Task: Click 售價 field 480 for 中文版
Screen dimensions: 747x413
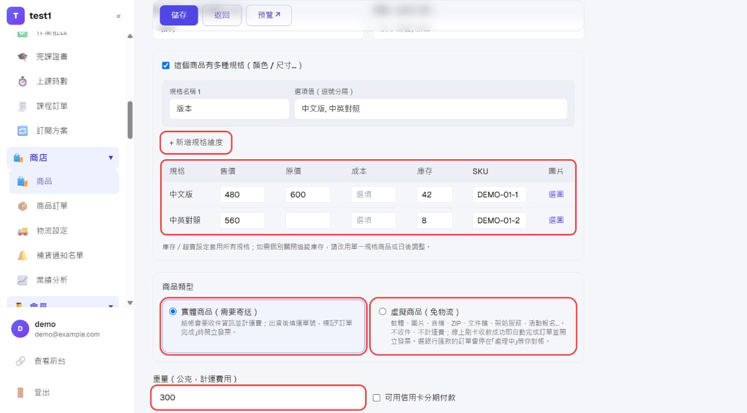Action: (242, 194)
